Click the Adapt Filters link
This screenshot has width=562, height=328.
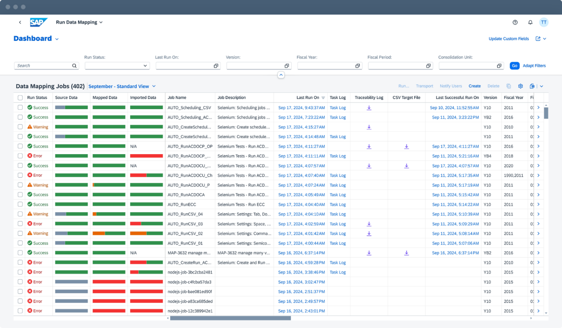click(534, 66)
